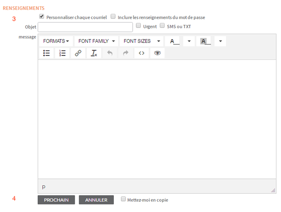Click the Annuler button
The width and height of the screenshot is (281, 212).
(96, 200)
